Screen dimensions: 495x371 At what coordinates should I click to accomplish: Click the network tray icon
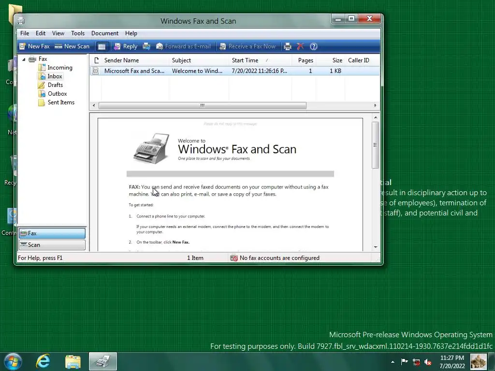point(416,362)
